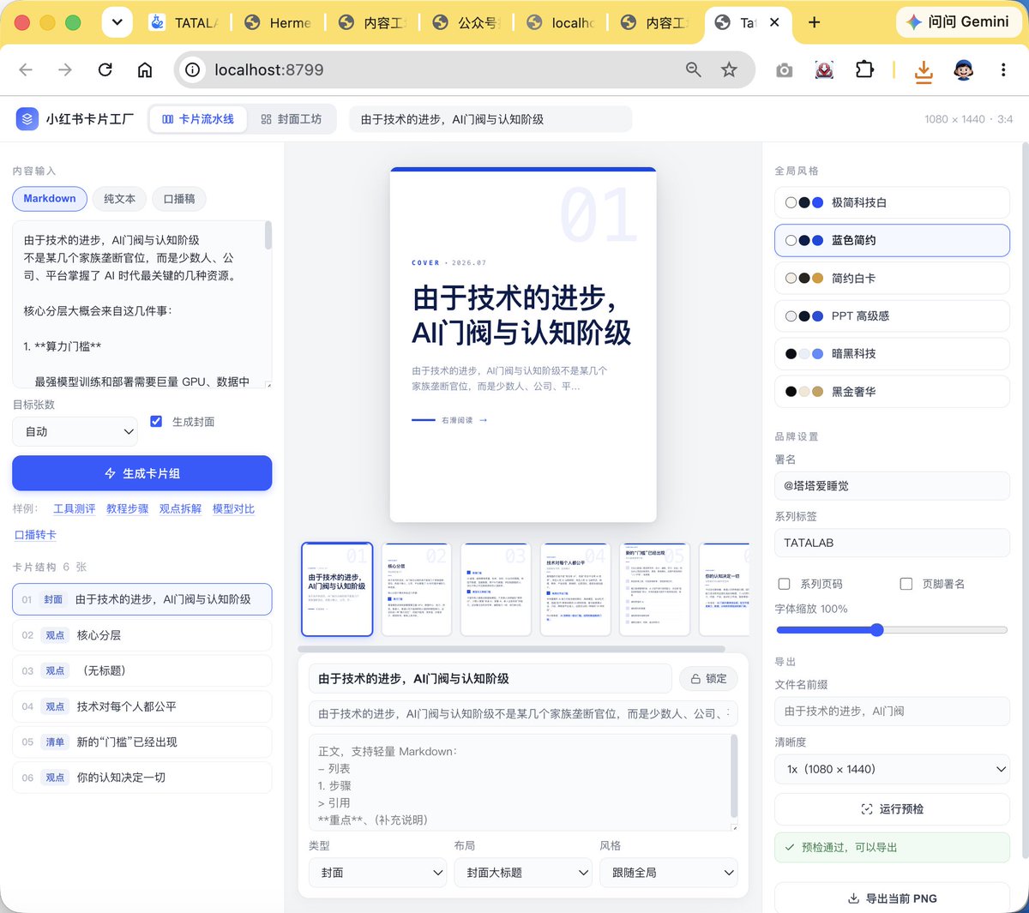
Task: Click the 锁定 button
Action: [x=708, y=679]
